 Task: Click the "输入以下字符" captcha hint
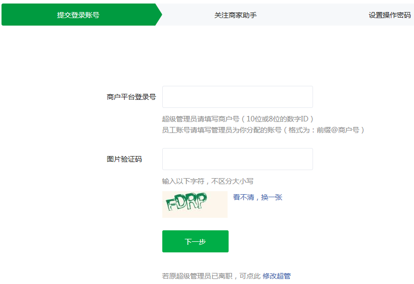tap(185, 181)
